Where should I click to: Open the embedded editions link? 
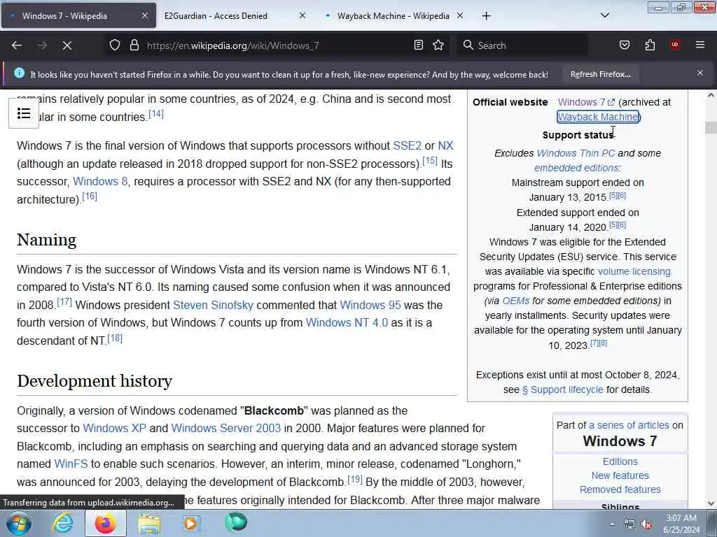click(x=577, y=168)
